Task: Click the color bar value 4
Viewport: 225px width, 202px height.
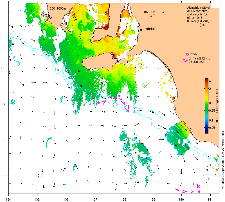Action: coord(210,81)
